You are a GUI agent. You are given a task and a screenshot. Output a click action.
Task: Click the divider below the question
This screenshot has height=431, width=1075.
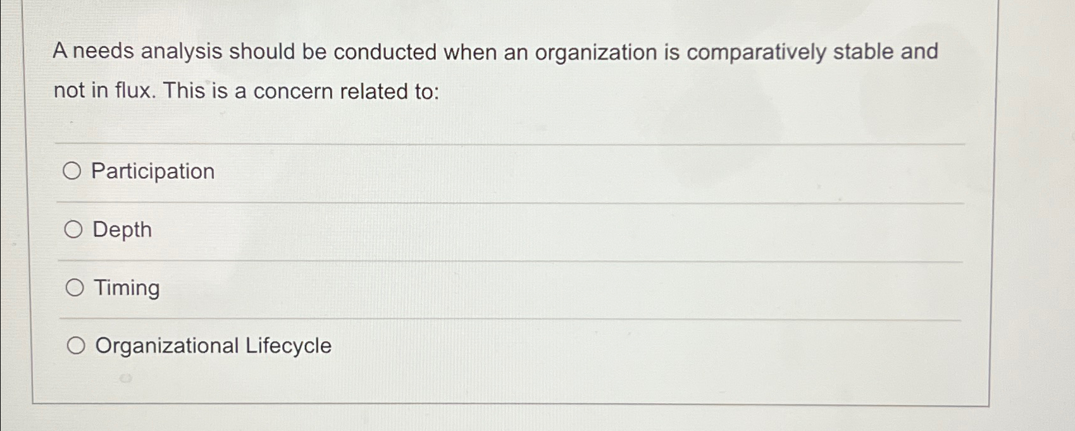pos(506,145)
